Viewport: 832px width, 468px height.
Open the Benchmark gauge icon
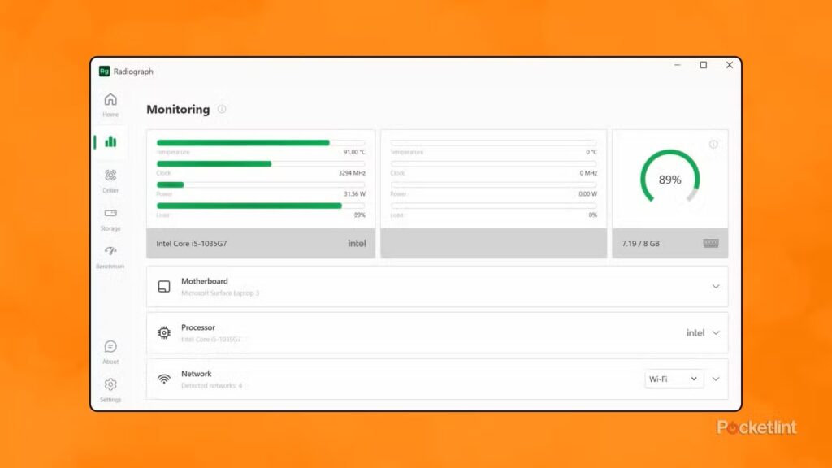(110, 255)
